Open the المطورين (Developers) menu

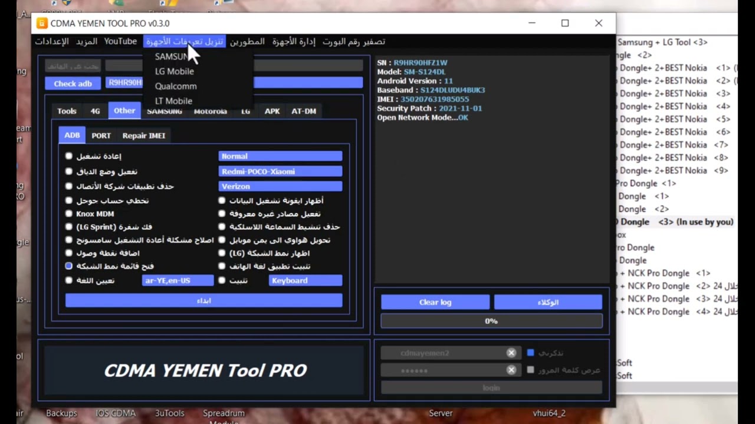pyautogui.click(x=247, y=41)
